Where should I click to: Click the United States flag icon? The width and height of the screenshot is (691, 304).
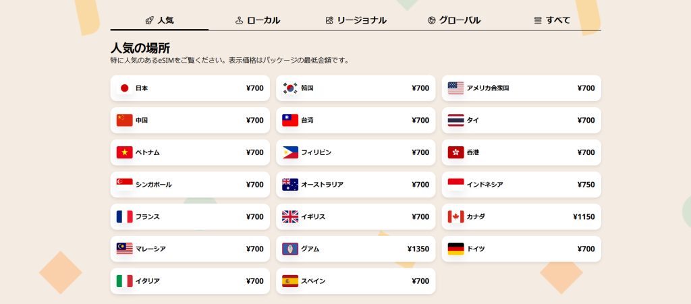click(455, 88)
